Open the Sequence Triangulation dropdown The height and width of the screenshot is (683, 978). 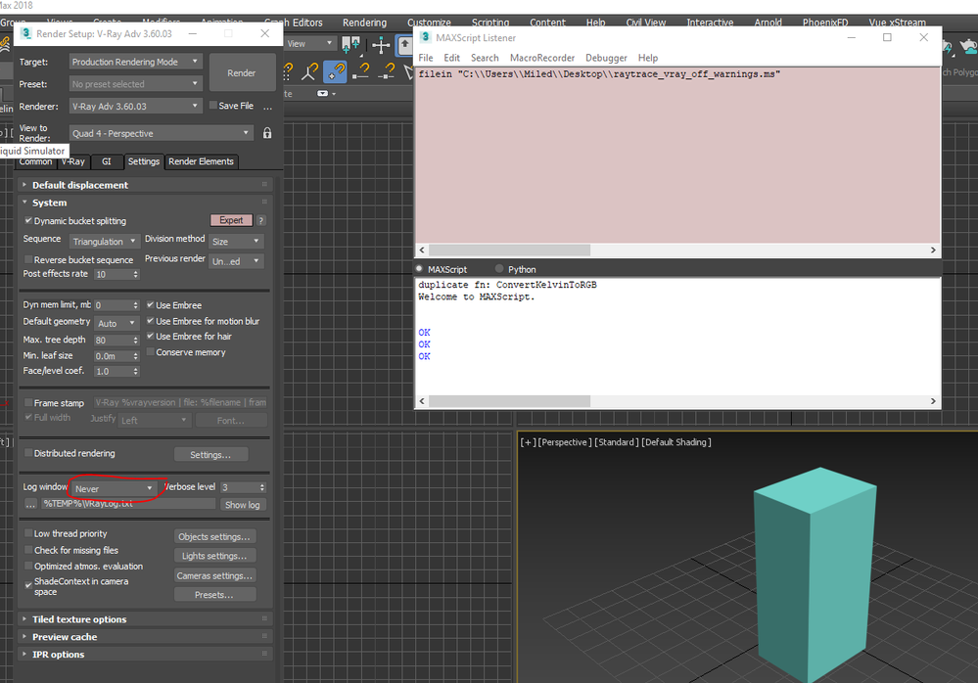point(104,241)
